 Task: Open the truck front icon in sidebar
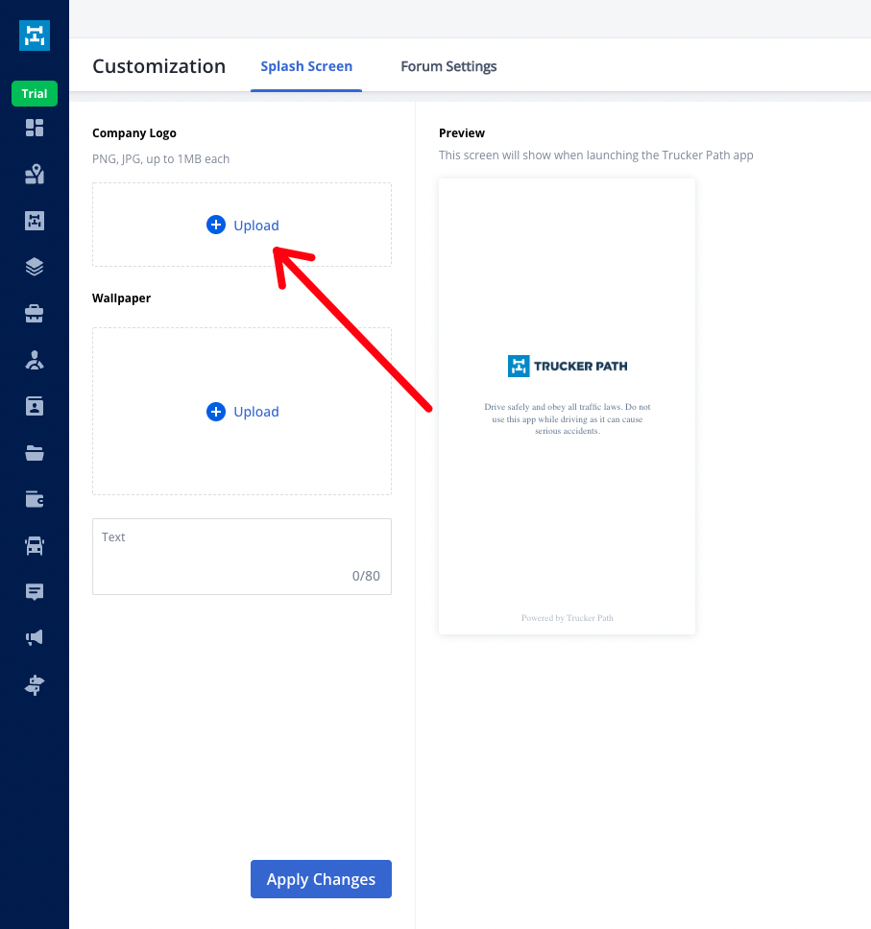pos(35,546)
